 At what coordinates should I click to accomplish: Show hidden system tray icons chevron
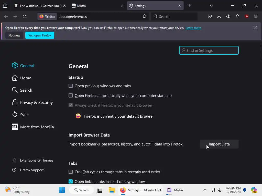click(x=205, y=190)
